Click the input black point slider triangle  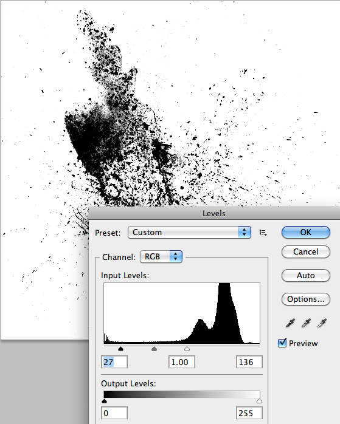pos(120,349)
